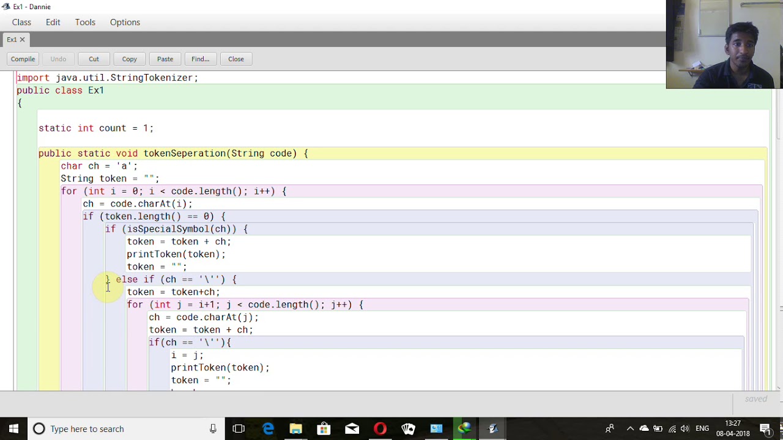
Task: Click the Close toolbar button
Action: point(236,59)
